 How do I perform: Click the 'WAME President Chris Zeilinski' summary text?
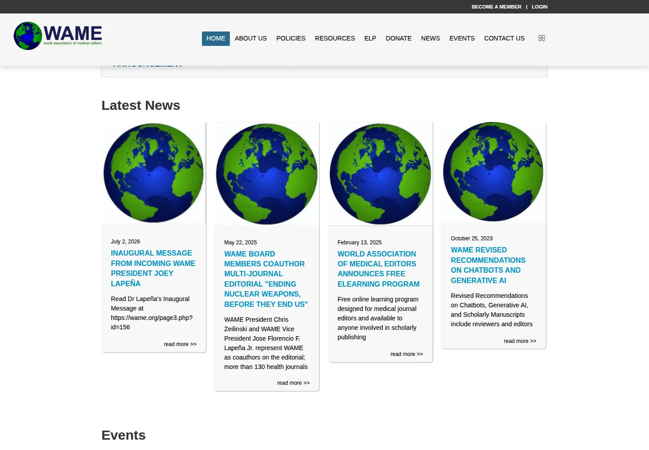click(x=266, y=343)
